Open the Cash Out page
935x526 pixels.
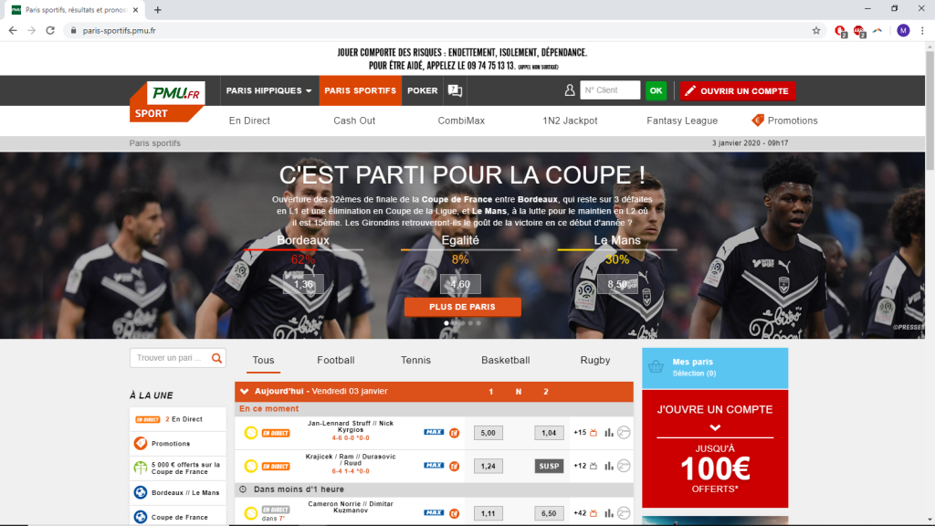pos(354,121)
